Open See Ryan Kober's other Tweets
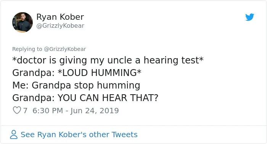 point(79,135)
